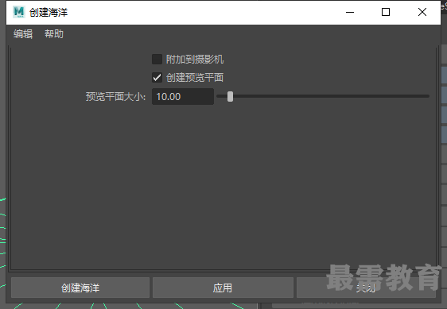Image resolution: width=447 pixels, height=309 pixels.
Task: Click the 关闭 button at bottom
Action: tap(366, 288)
